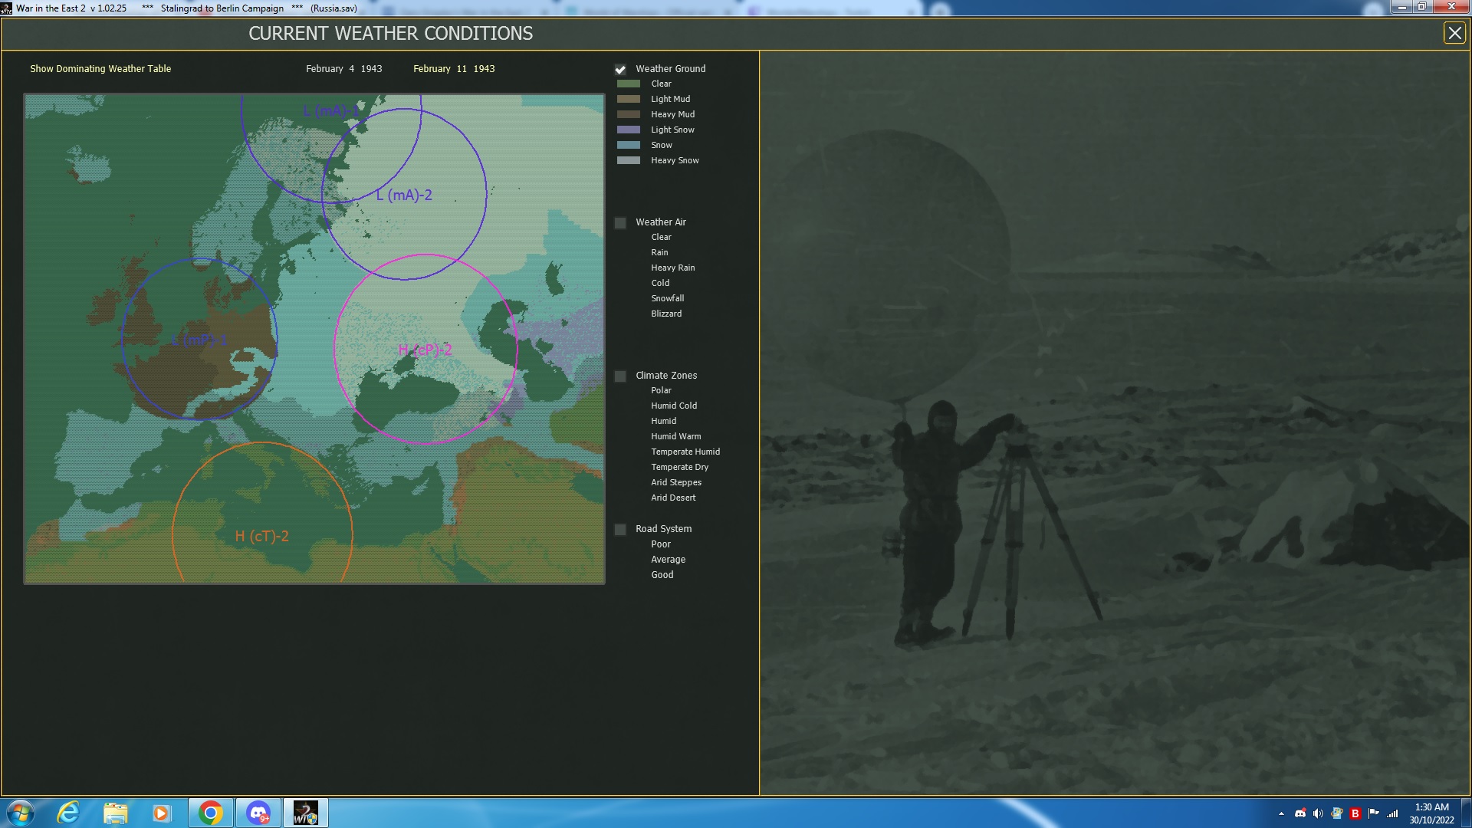Open the Windows Start menu
This screenshot has width=1472, height=828.
click(x=21, y=813)
